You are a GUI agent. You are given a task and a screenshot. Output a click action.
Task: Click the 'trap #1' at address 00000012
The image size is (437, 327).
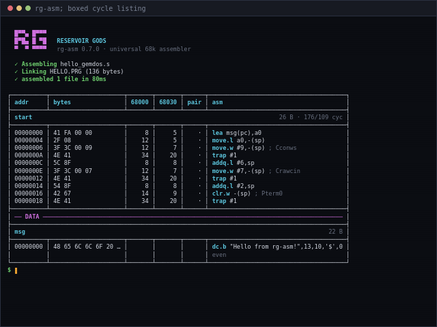(x=225, y=178)
